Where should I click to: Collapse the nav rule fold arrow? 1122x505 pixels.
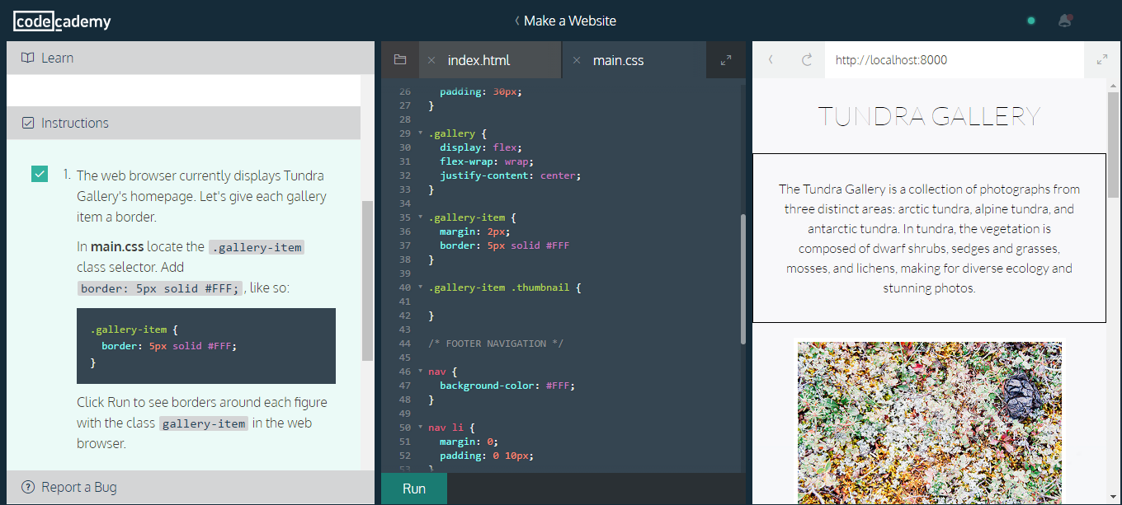(x=420, y=372)
